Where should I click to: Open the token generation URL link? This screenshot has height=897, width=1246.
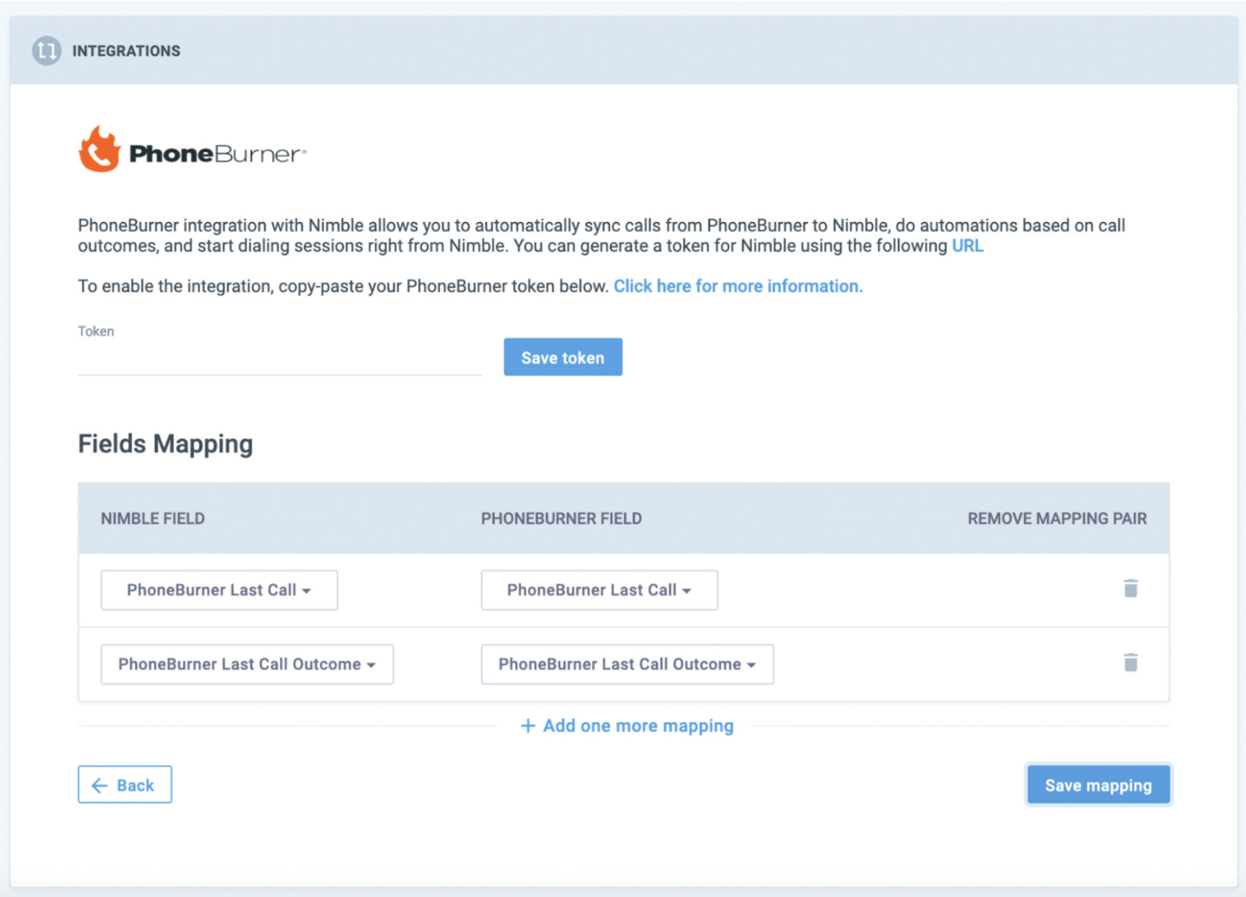(x=967, y=246)
